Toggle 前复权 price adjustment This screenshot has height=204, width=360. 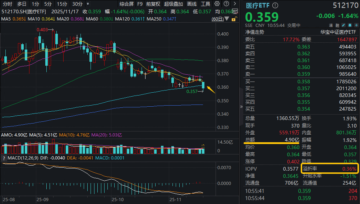tap(153, 4)
